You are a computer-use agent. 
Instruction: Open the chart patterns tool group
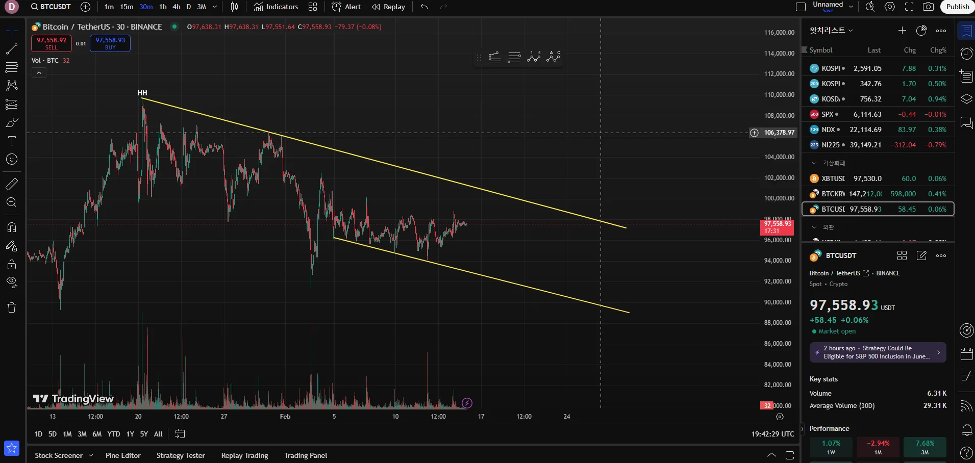point(12,85)
